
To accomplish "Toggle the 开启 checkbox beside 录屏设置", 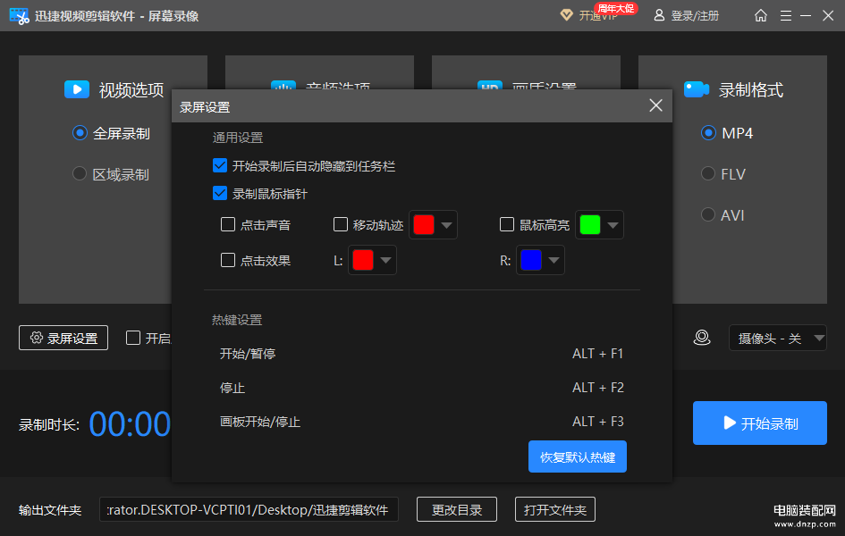I will click(x=133, y=338).
